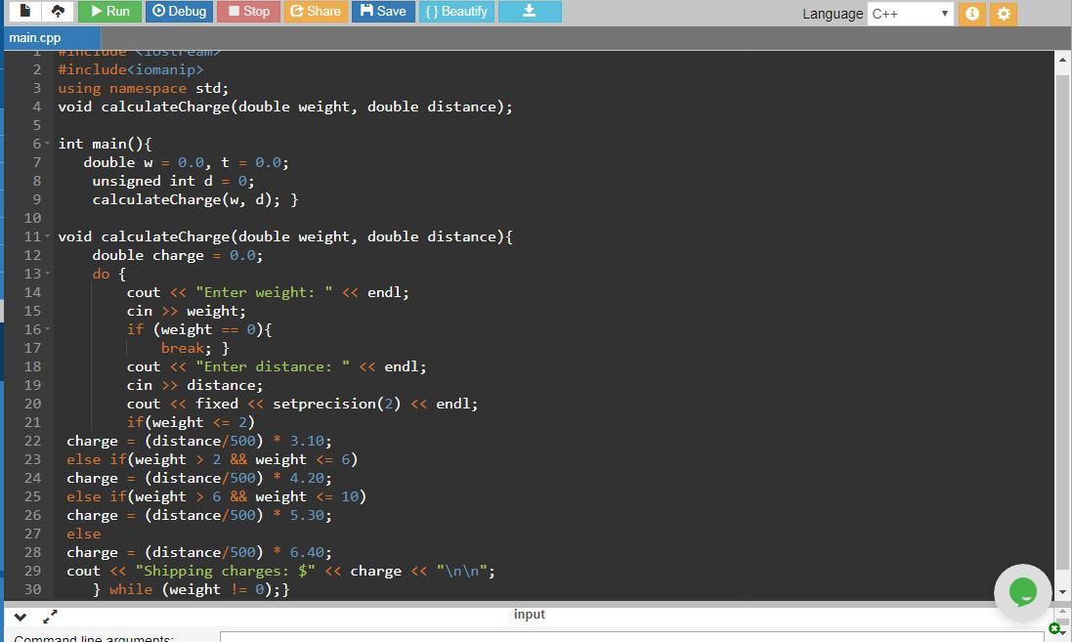
Task: Open the Language C++ dropdown
Action: coord(910,14)
